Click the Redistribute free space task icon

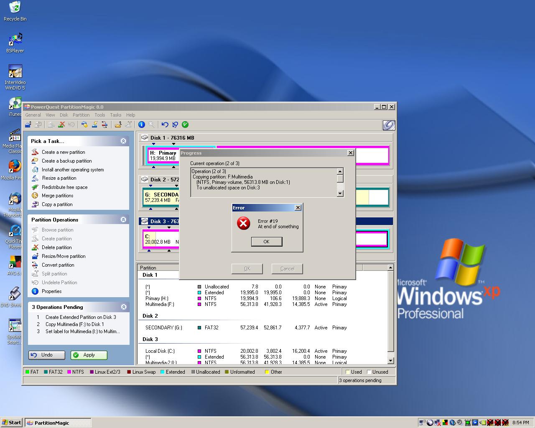(35, 187)
